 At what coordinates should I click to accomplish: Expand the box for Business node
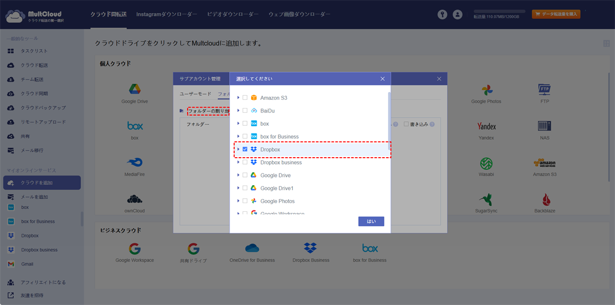pyautogui.click(x=238, y=137)
